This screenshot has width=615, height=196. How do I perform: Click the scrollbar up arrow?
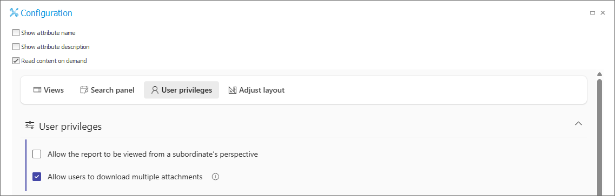pyautogui.click(x=599, y=74)
